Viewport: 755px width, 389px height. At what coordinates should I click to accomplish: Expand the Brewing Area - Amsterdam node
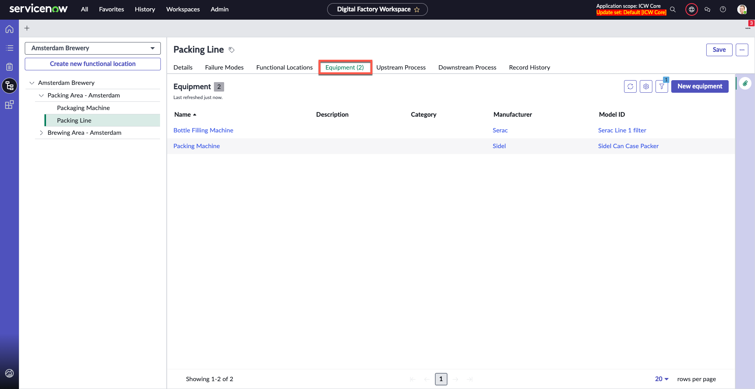click(41, 133)
